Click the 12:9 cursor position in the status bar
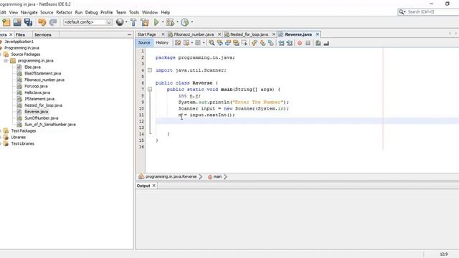Image resolution: width=459 pixels, height=258 pixels. pyautogui.click(x=443, y=254)
